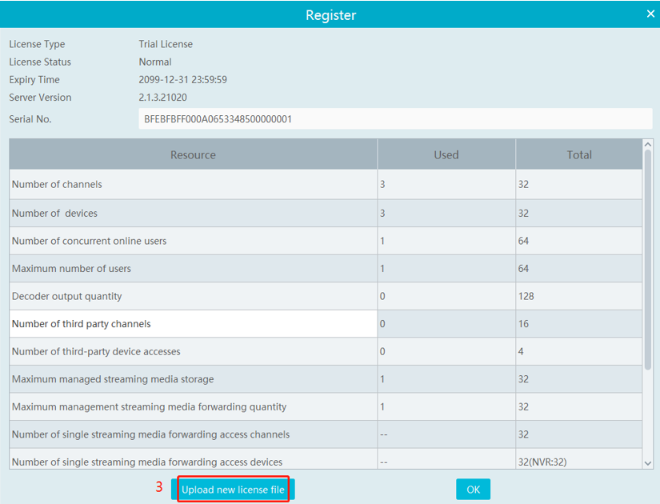This screenshot has height=504, width=660.
Task: Click the Upload new license file button
Action: click(x=233, y=490)
